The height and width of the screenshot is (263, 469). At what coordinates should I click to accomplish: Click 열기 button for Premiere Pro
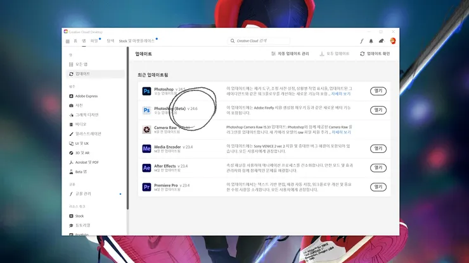[x=378, y=187]
